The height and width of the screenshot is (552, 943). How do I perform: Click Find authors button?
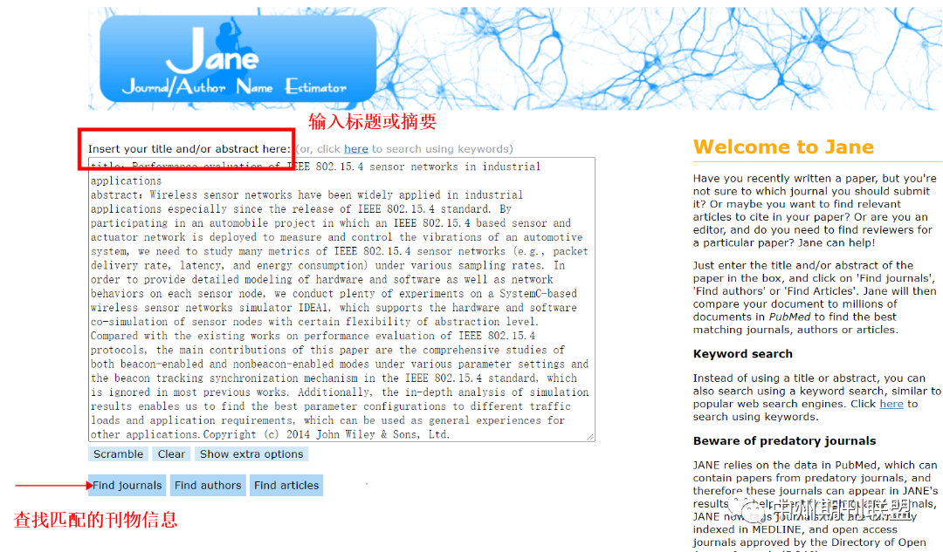click(x=208, y=486)
